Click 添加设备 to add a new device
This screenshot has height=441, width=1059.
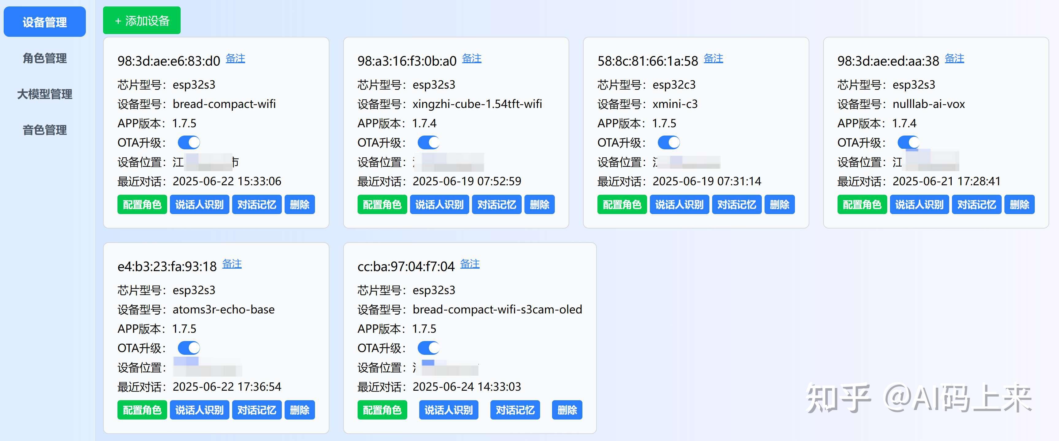point(141,20)
